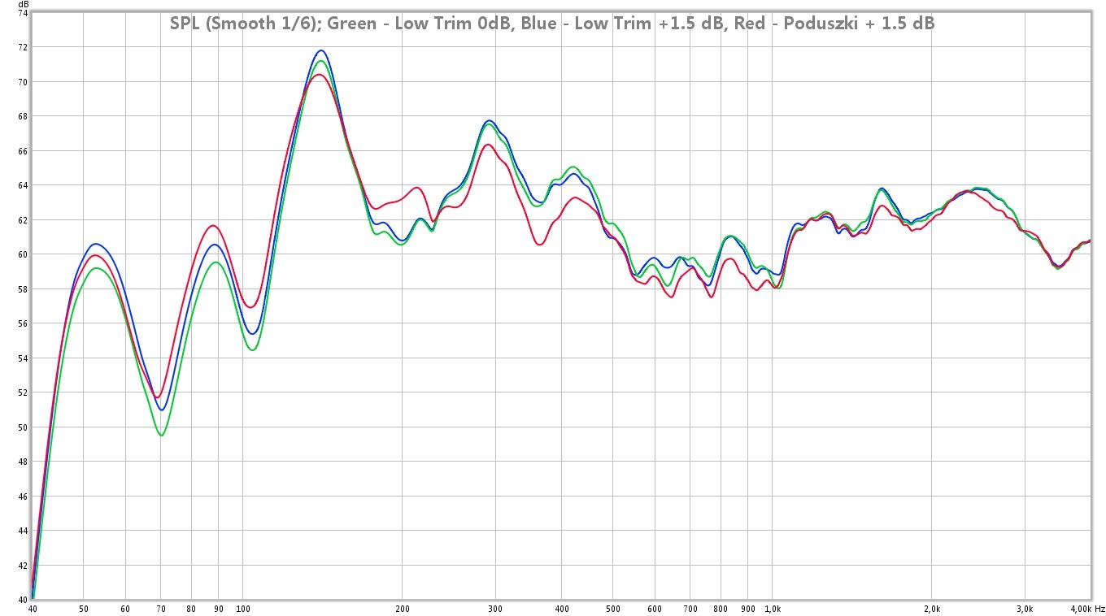
Task: Click the 500 label on the frequency axis
Action: [613, 609]
